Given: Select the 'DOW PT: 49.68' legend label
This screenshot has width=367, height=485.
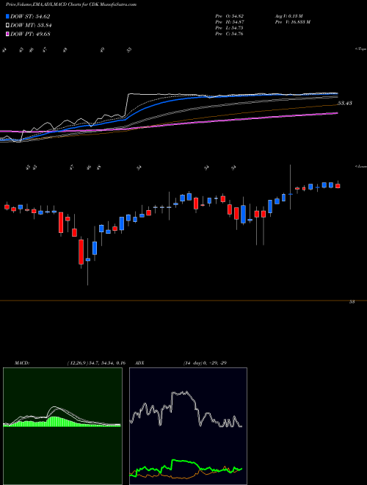Looking at the screenshot, I should point(30,34).
